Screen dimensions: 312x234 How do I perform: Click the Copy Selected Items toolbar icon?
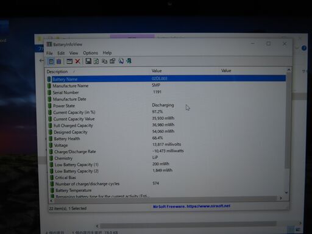[x=104, y=61]
